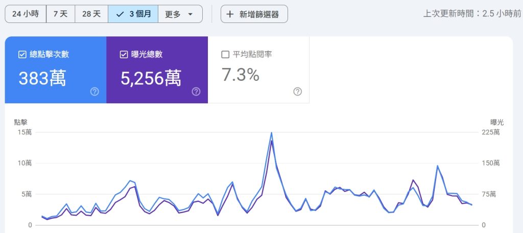Enable the 平均點閱率 checkbox
This screenshot has width=523, height=233.
(x=225, y=54)
